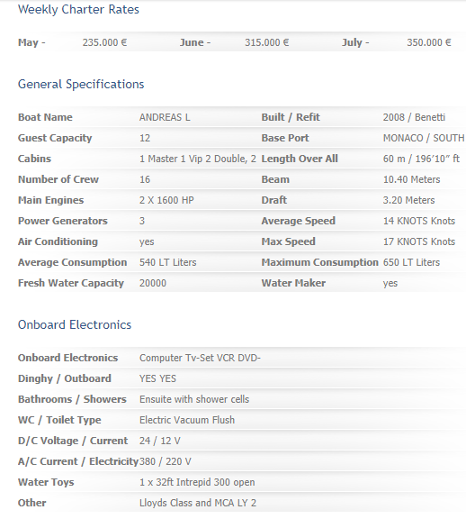
Task: Click the Max Speed value 17 KNOTS
Action: (419, 241)
